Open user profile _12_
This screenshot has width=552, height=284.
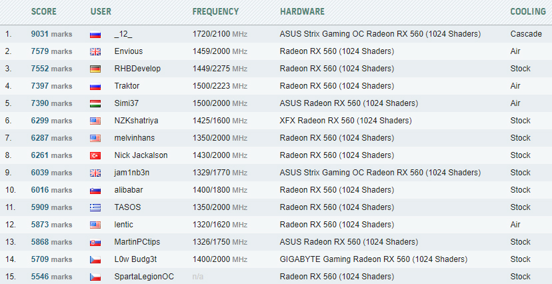[x=123, y=34]
